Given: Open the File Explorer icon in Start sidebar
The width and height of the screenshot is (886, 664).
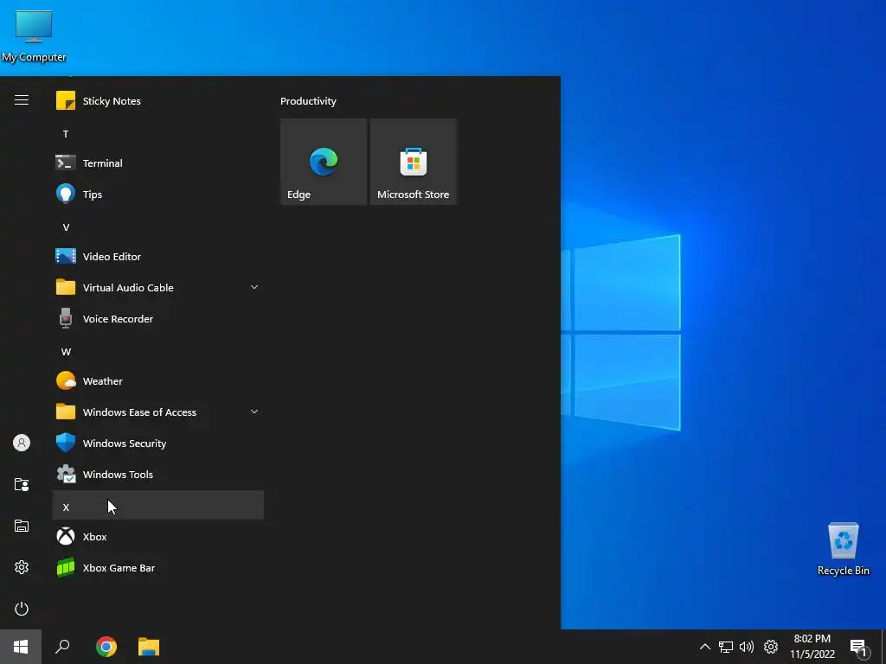Looking at the screenshot, I should 22,526.
